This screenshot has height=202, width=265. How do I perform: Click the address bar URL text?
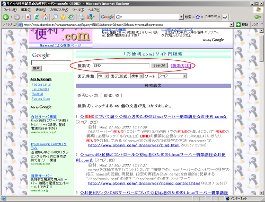(93, 25)
